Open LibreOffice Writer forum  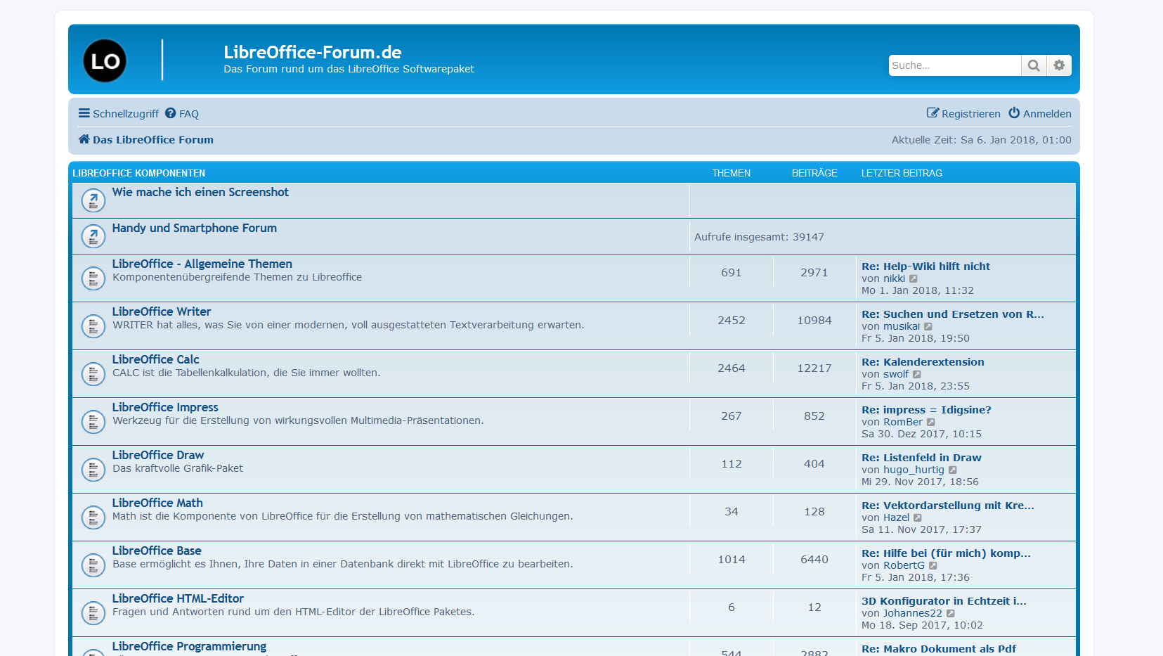click(162, 311)
